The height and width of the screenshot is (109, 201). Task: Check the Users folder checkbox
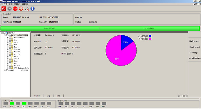pyautogui.click(x=10, y=61)
